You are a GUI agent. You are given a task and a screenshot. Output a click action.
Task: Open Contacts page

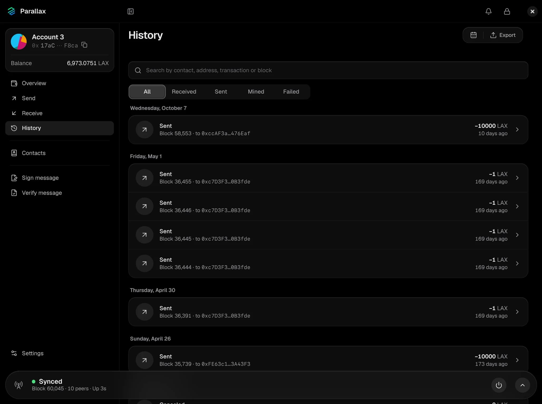(x=60, y=153)
